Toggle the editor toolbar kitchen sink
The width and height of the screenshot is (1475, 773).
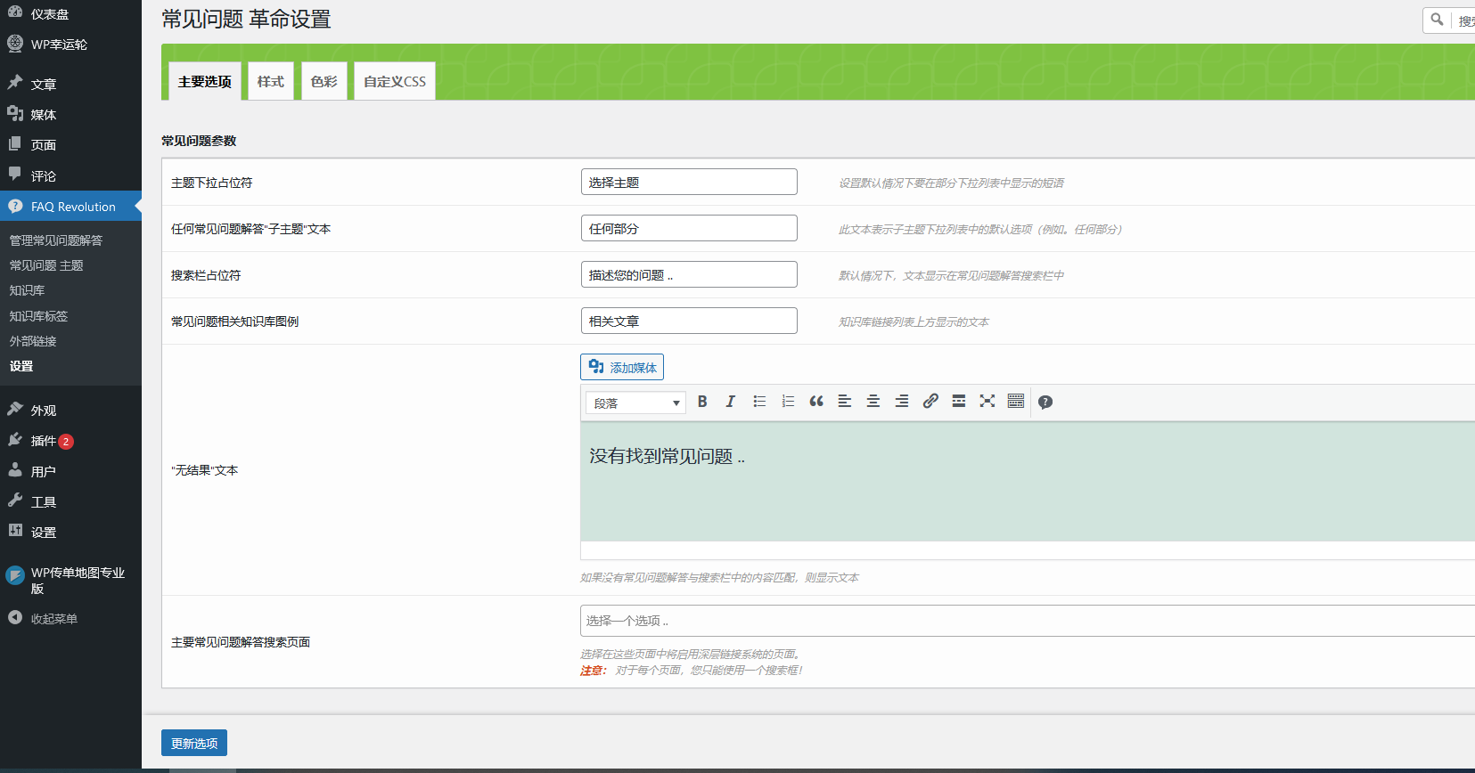(x=1016, y=402)
